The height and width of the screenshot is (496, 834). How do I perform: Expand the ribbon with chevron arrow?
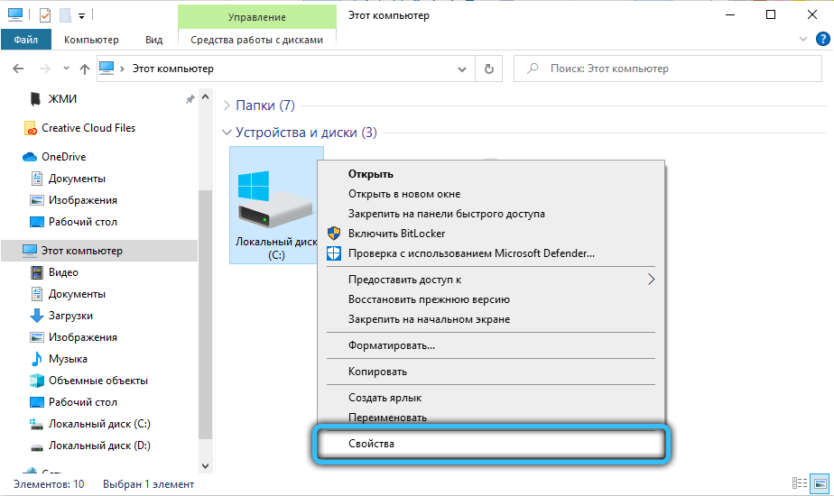804,40
